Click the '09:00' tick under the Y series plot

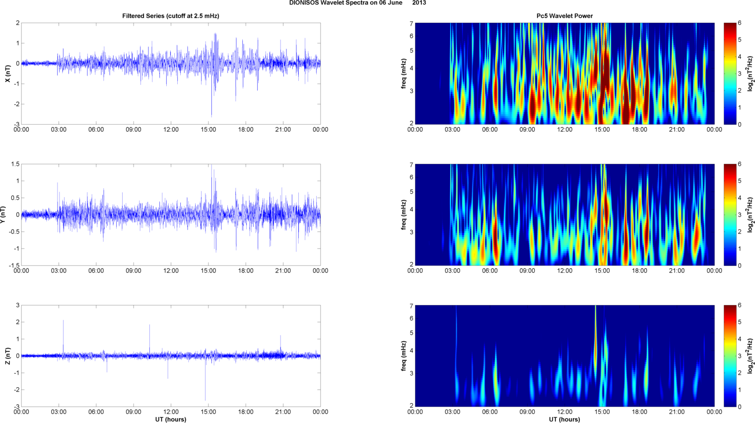[134, 271]
